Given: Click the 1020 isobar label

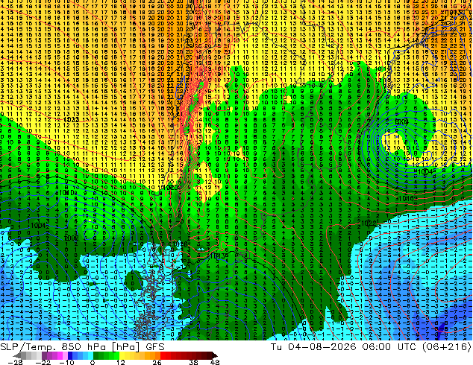Looking at the screenshot, I should click(x=169, y=187).
